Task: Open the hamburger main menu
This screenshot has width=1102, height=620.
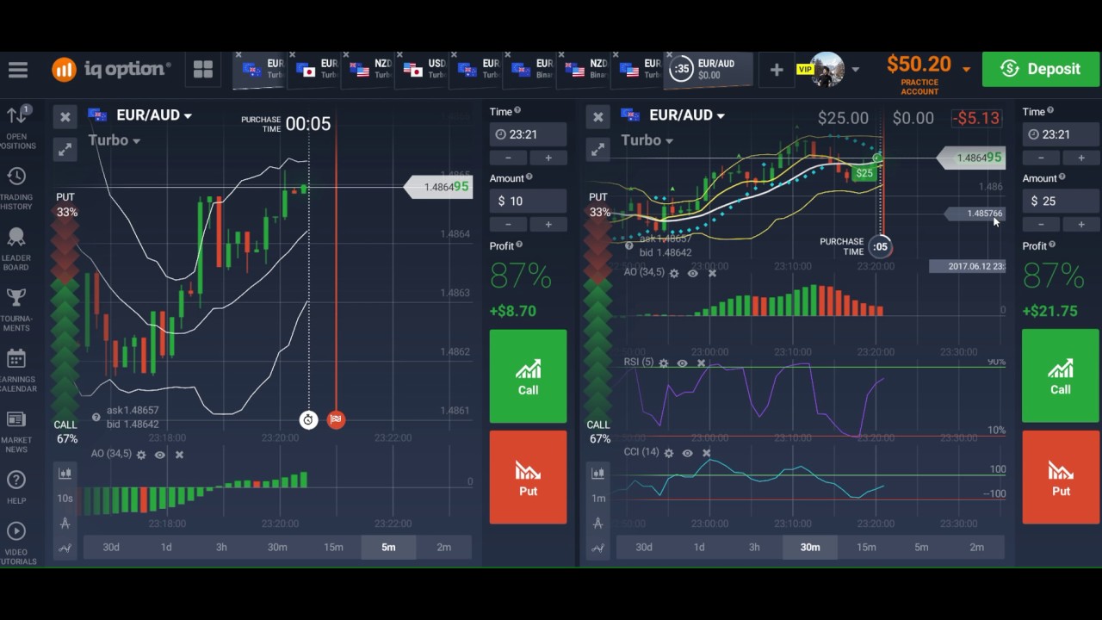Action: coord(17,70)
